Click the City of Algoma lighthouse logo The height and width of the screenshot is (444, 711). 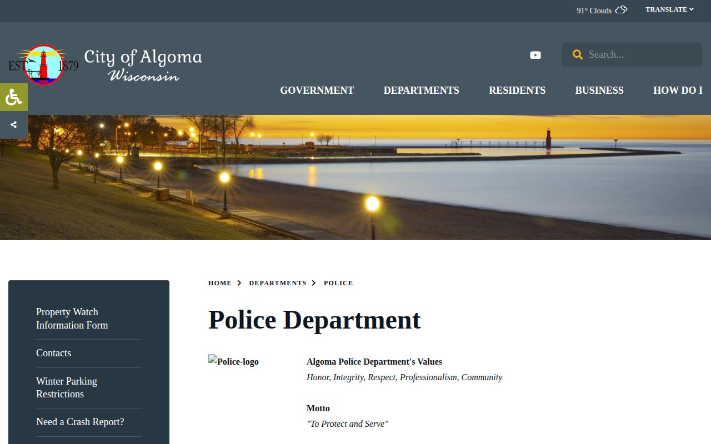(43, 65)
